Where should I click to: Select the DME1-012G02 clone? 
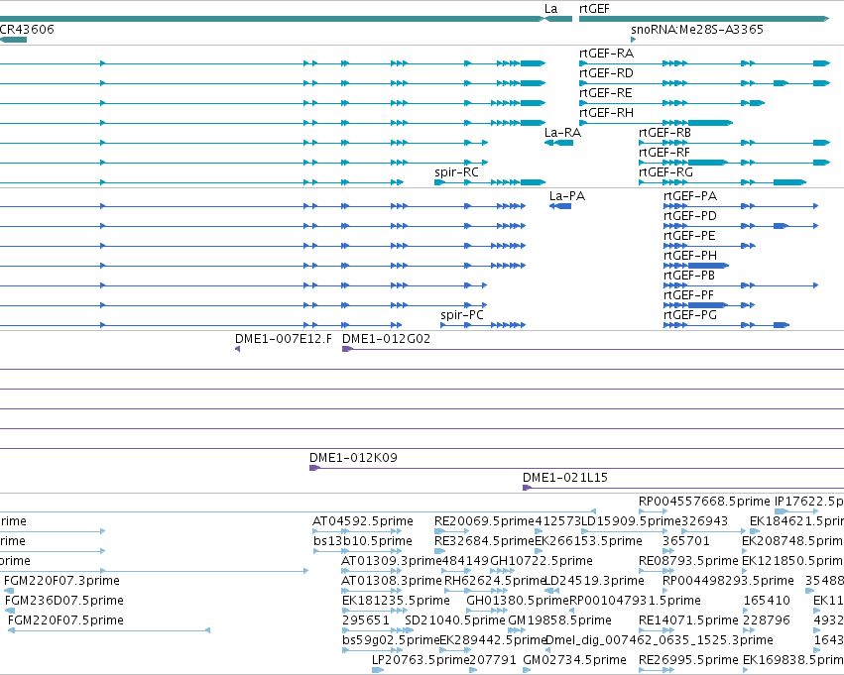click(387, 339)
